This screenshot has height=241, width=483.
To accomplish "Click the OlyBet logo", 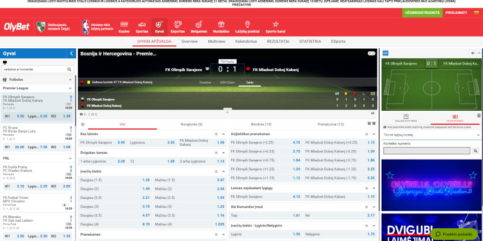I will (x=17, y=27).
